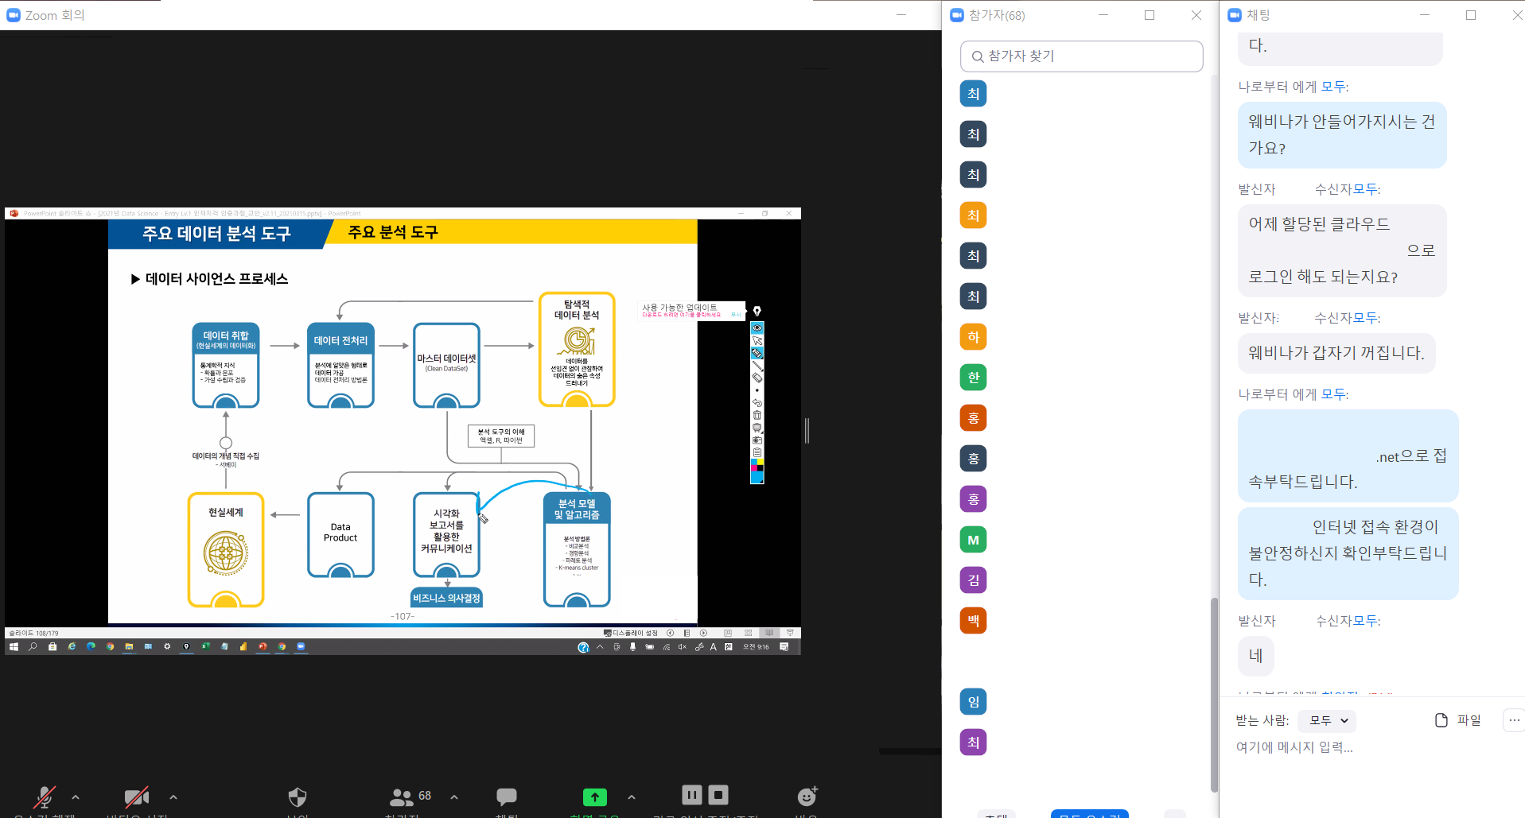Click the participants panel scrollbar

1214,692
